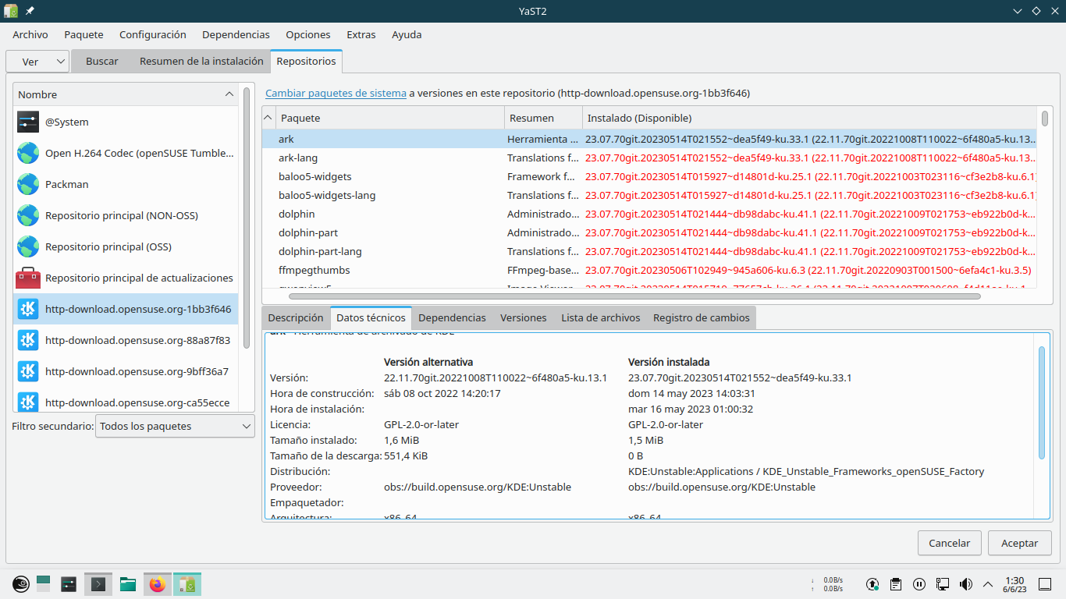The width and height of the screenshot is (1066, 599).
Task: Show hidden system tray icons
Action: coord(988,584)
